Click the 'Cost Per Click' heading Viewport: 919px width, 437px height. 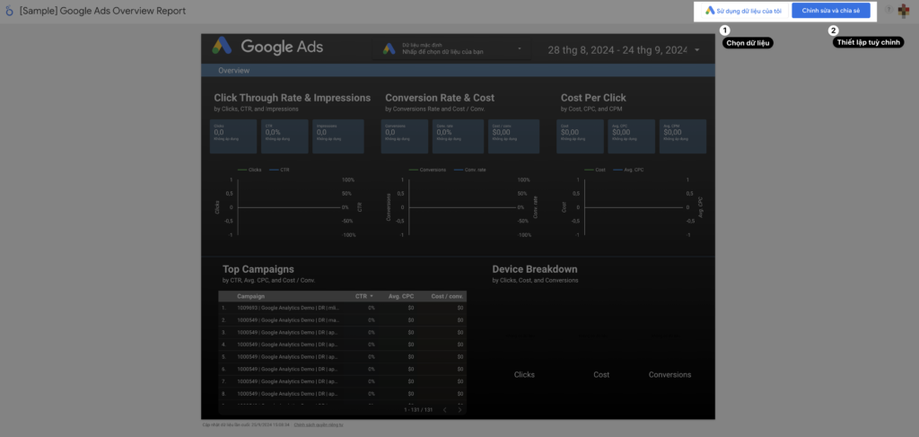pos(593,98)
